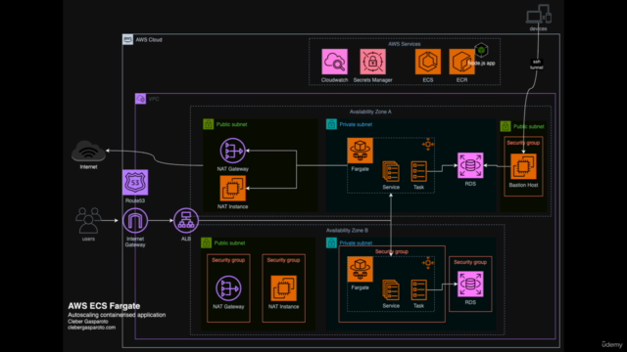The height and width of the screenshot is (352, 627).
Task: Click the ECS service icon
Action: [x=428, y=62]
